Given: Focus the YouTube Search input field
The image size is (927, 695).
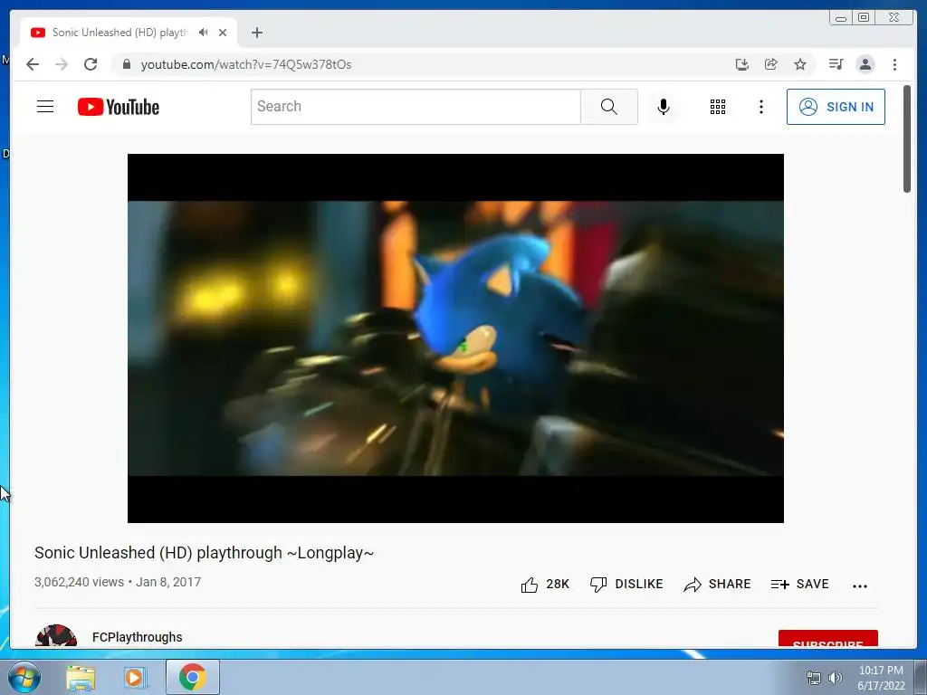Looking at the screenshot, I should point(416,107).
